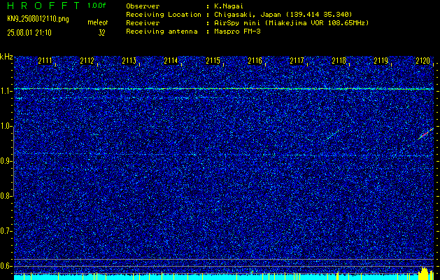Click the 2114 time marker

tap(171, 61)
